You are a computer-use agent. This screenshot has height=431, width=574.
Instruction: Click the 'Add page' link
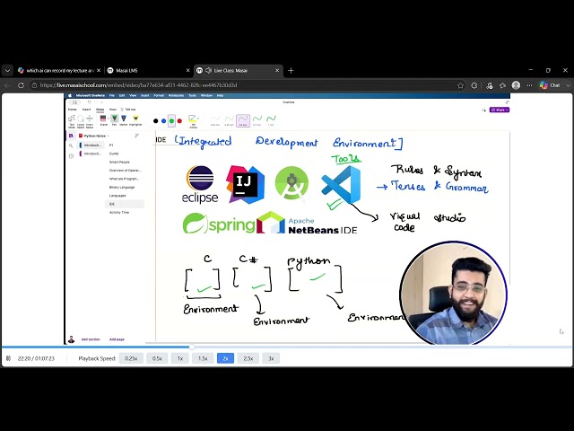coord(117,339)
